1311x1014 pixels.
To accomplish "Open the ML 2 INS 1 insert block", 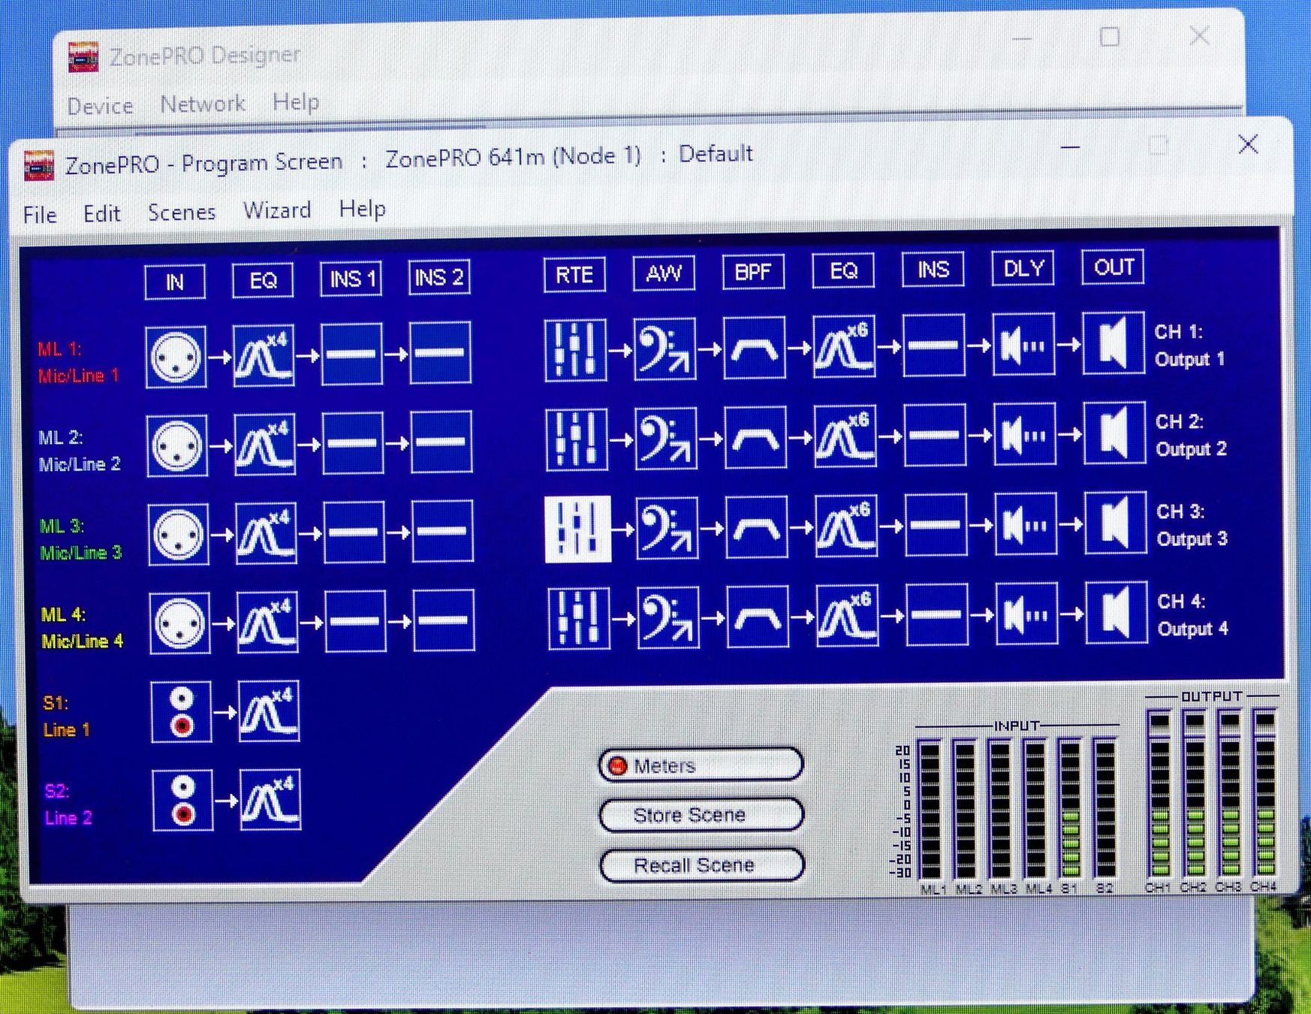I will (353, 443).
